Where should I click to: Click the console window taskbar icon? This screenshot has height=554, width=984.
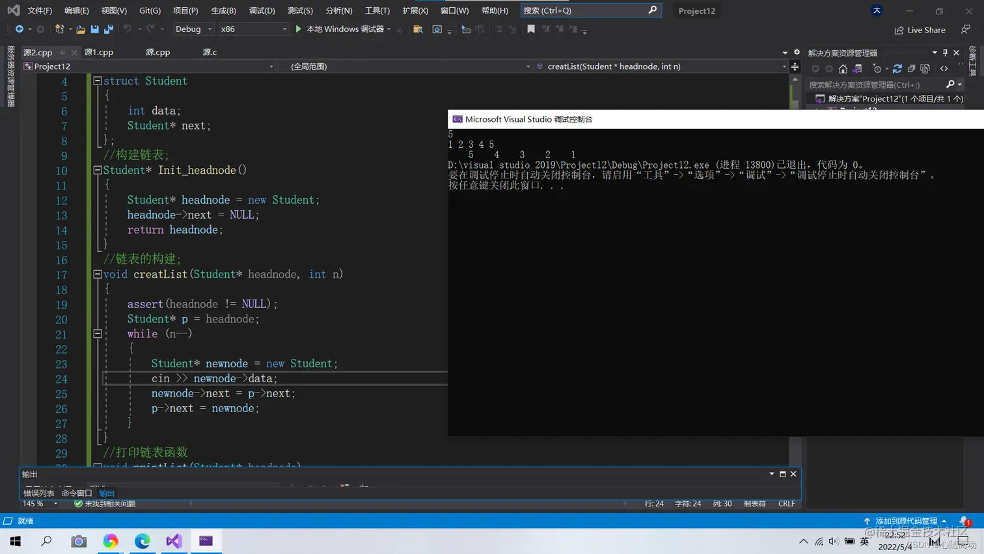[206, 541]
